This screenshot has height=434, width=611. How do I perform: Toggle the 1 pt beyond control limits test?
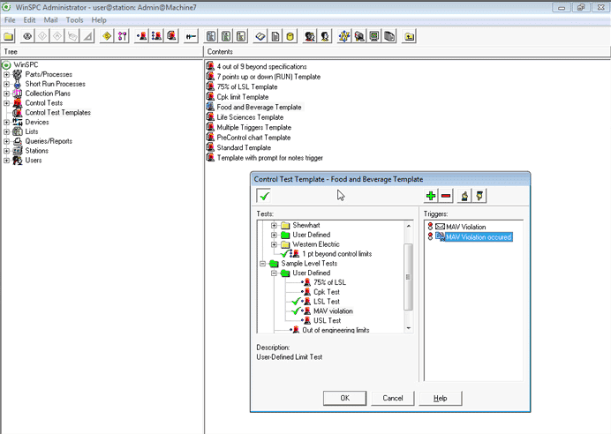[x=283, y=254]
